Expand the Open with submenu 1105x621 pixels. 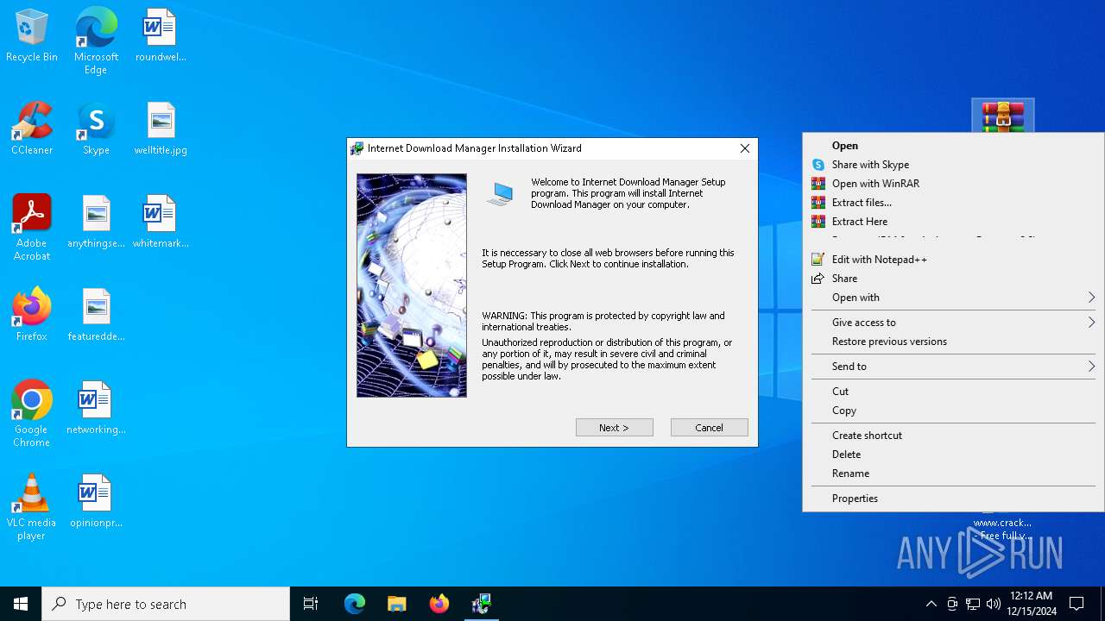pos(954,298)
